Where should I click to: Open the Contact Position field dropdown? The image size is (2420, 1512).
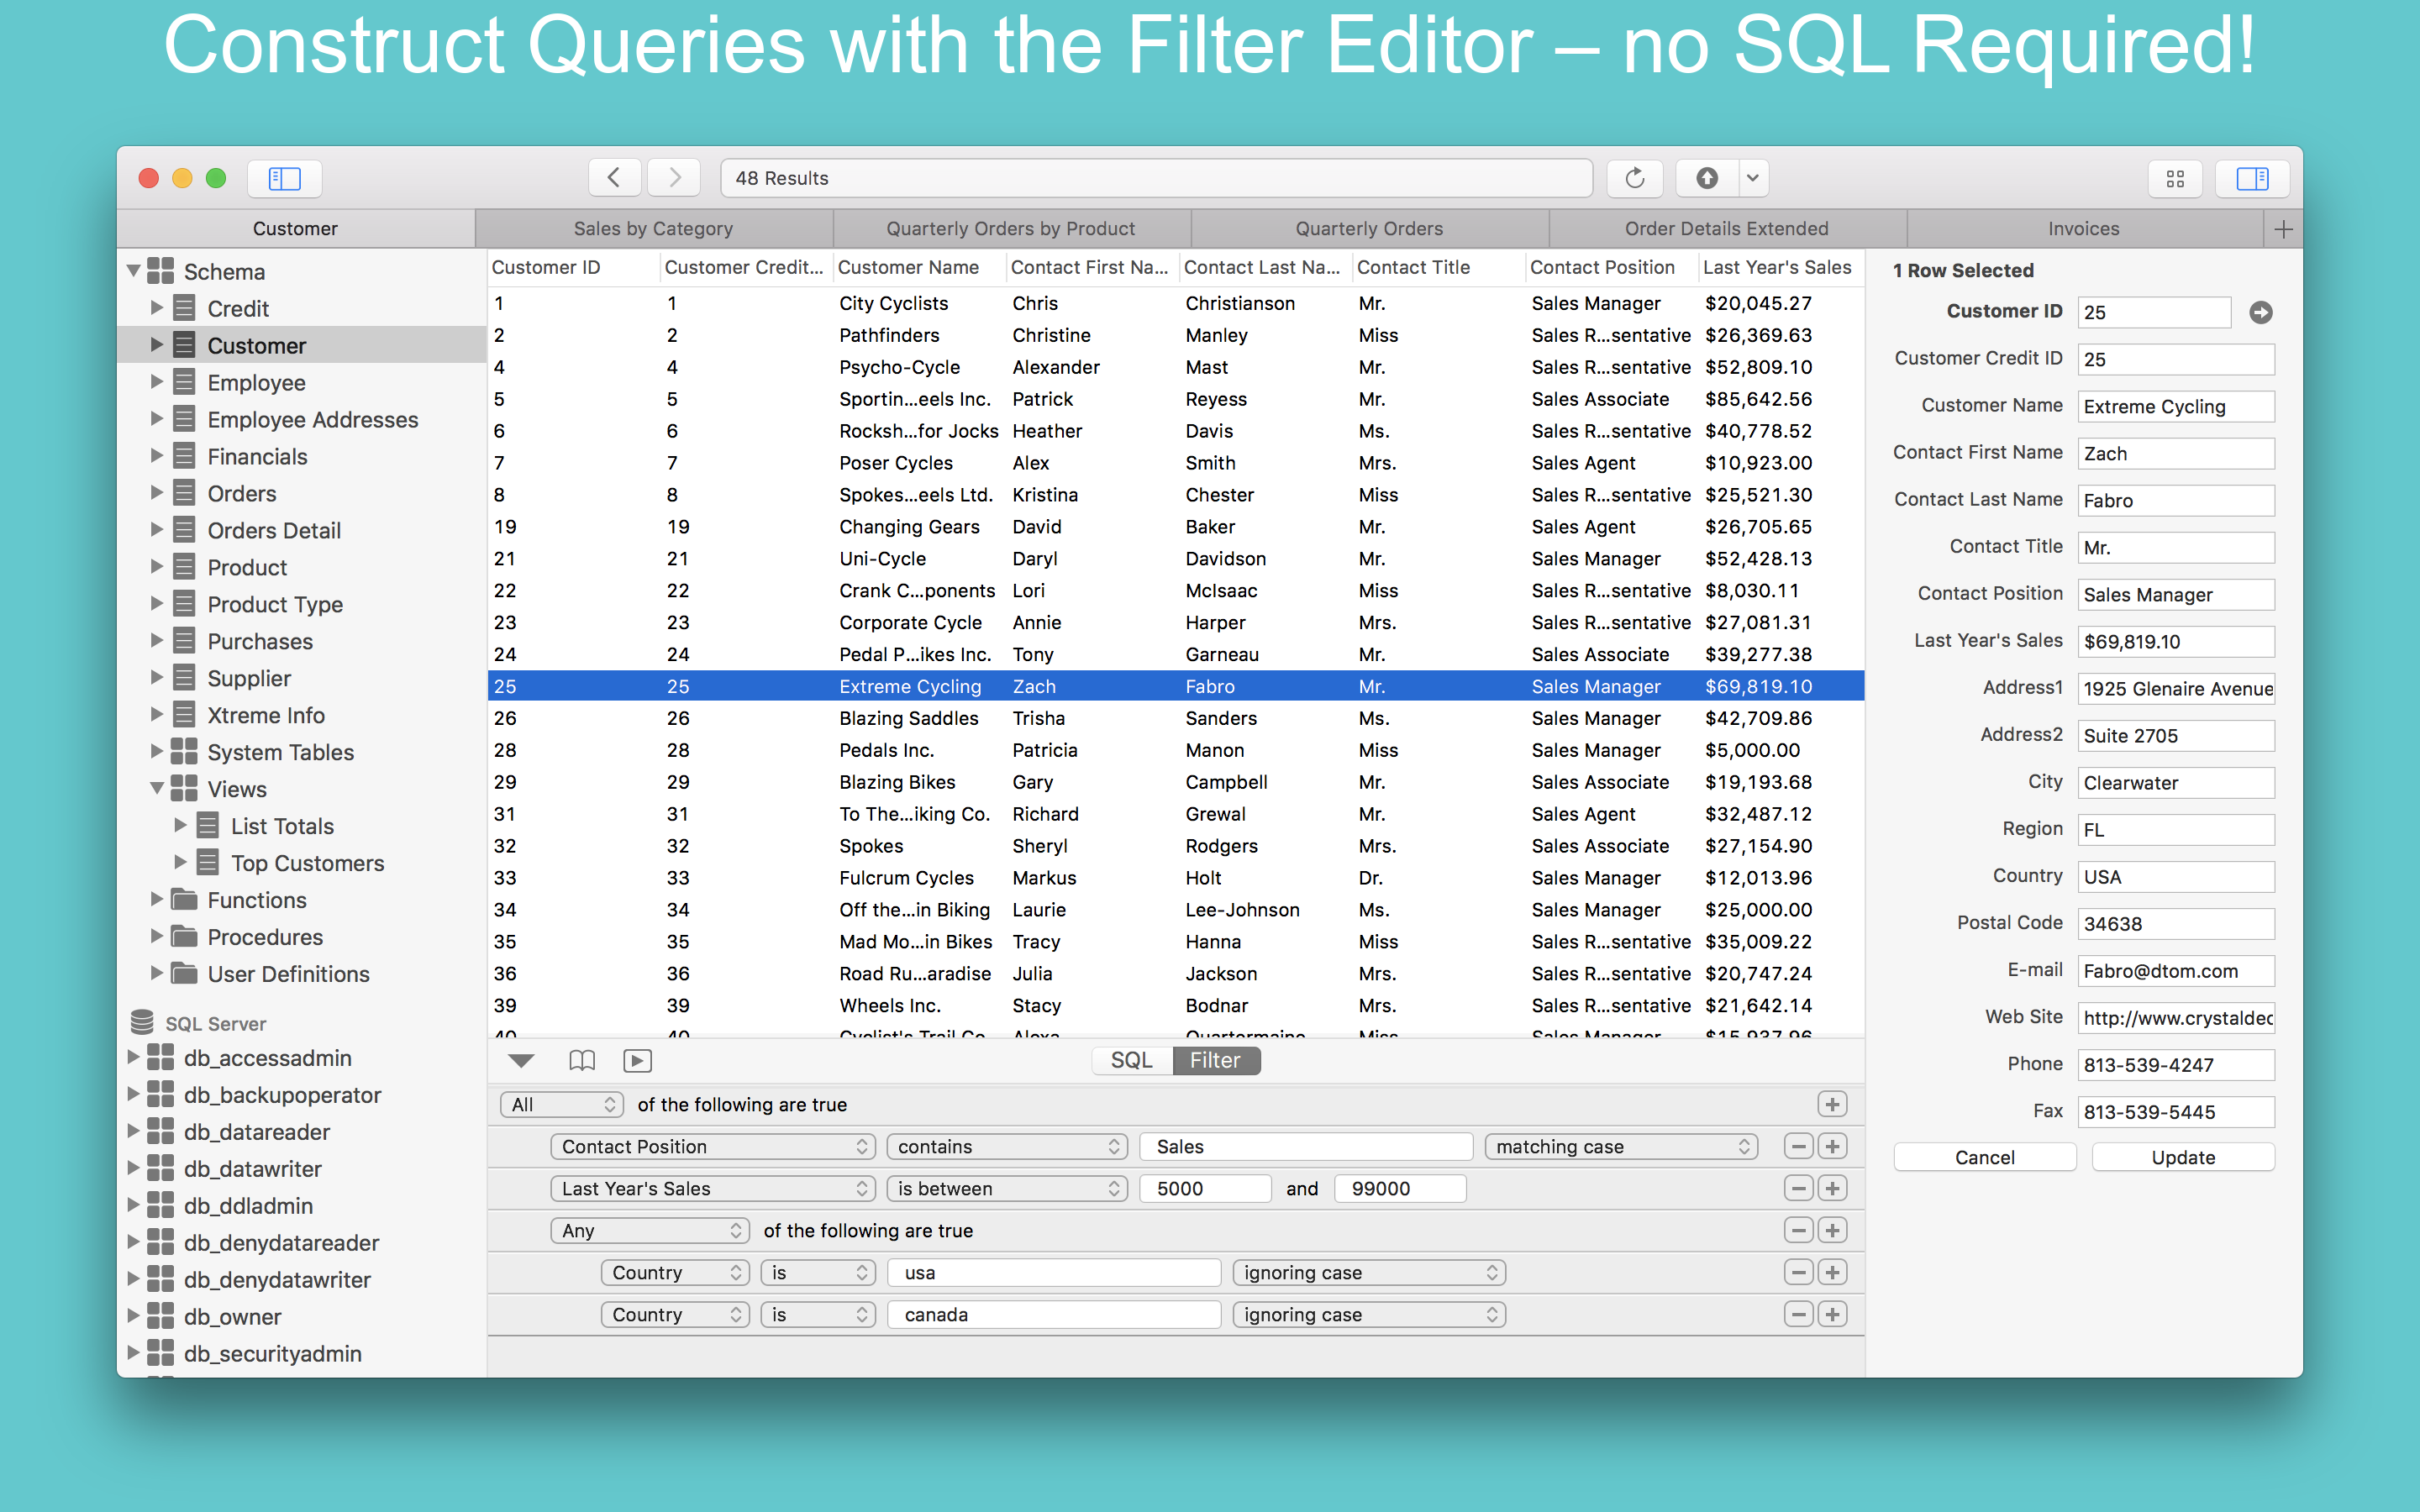pyautogui.click(x=712, y=1146)
